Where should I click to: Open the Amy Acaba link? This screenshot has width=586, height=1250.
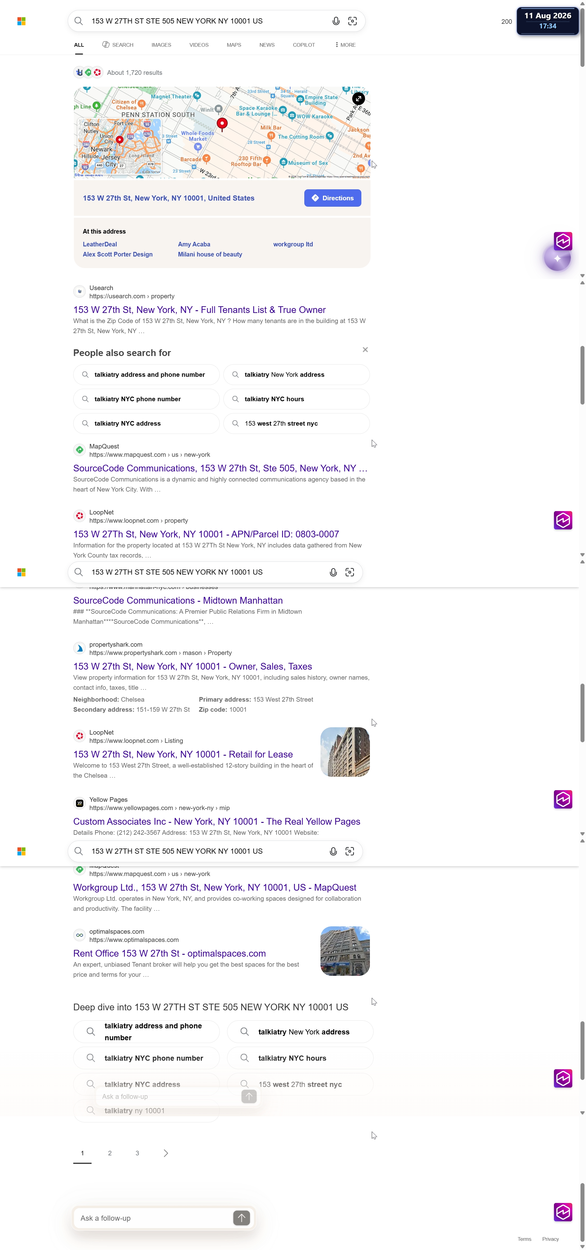coord(194,244)
